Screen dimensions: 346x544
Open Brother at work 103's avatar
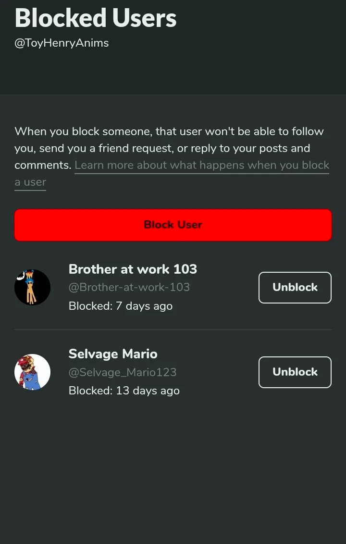click(32, 288)
